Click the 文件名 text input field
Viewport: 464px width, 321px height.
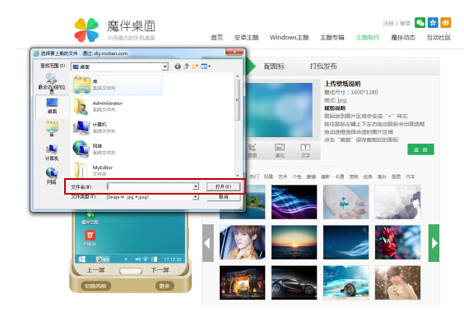point(150,186)
